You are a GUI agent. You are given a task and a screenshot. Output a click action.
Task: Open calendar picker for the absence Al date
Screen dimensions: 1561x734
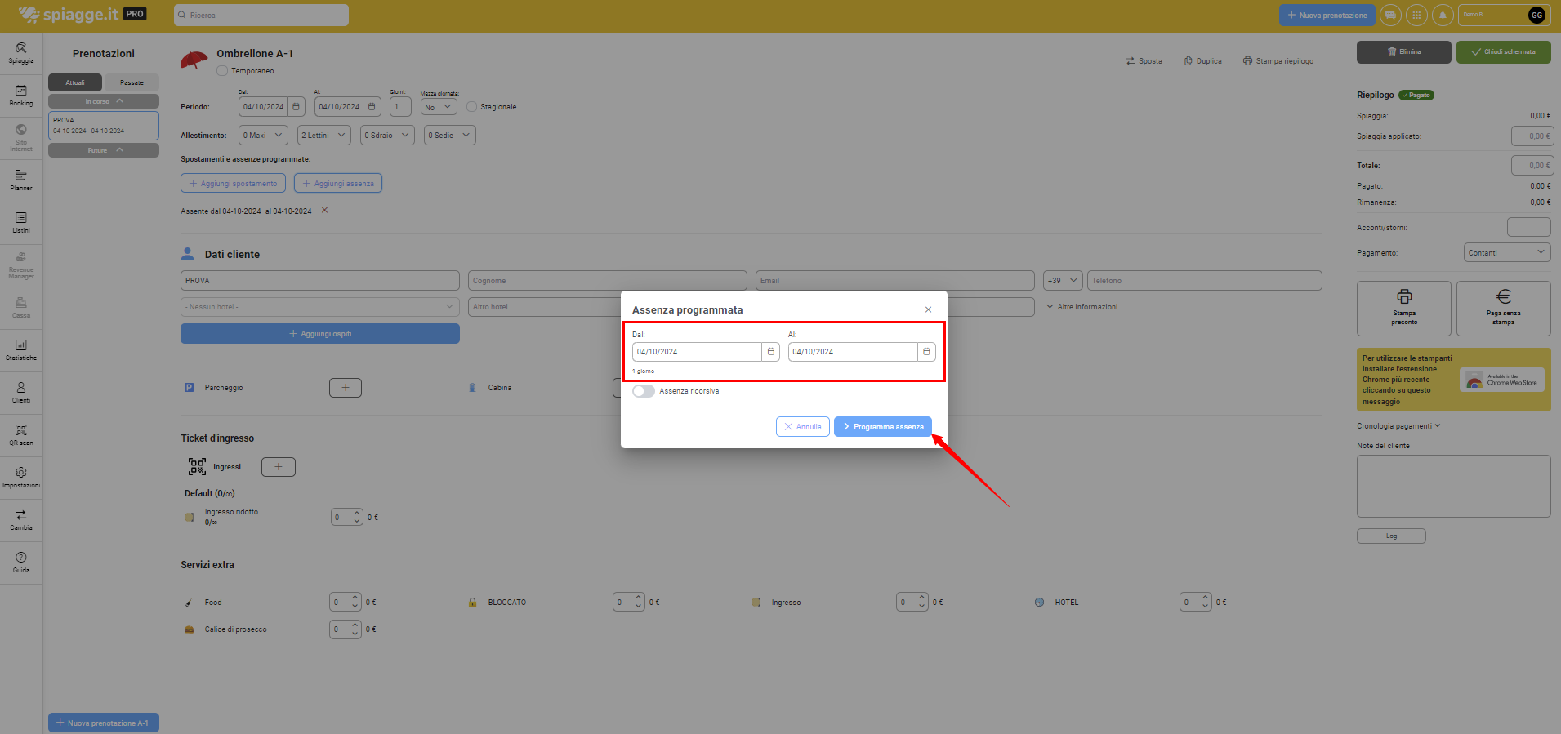(x=926, y=352)
